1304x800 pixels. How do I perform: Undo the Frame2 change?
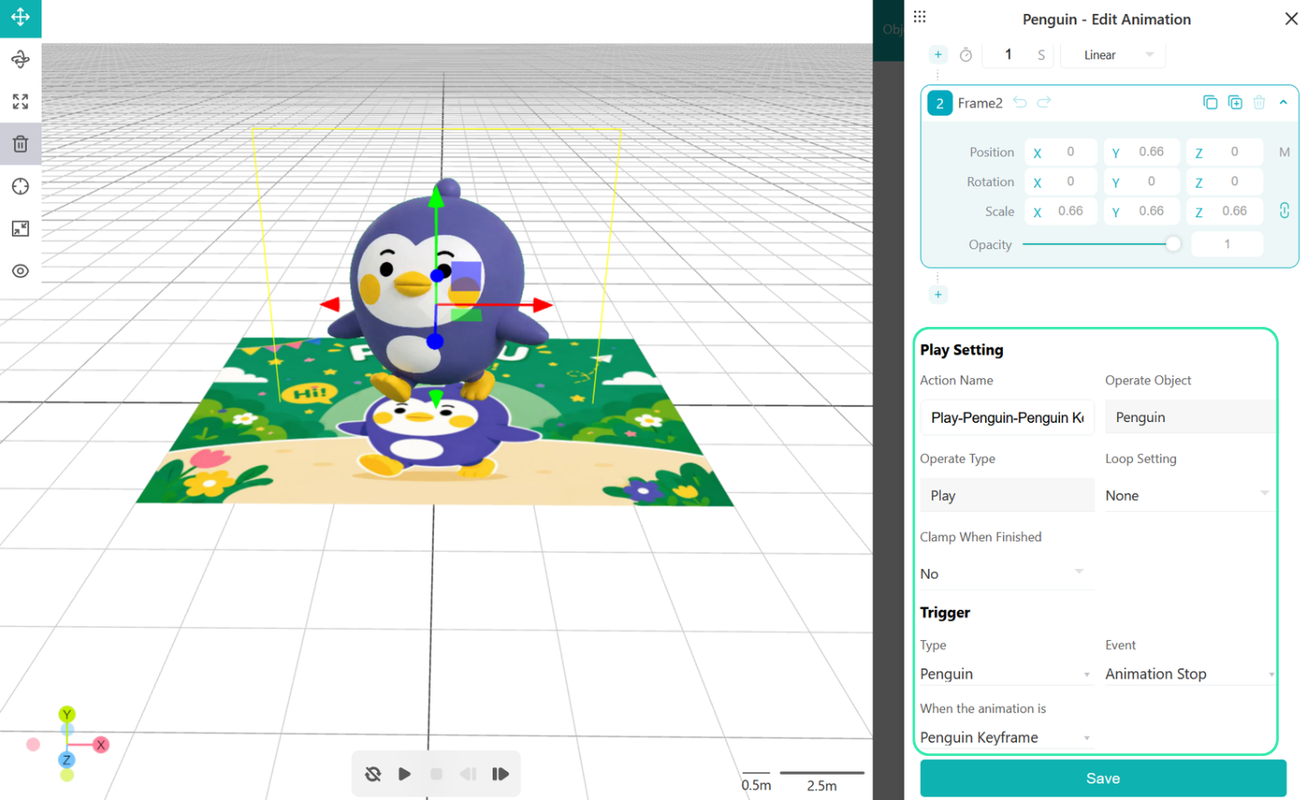[x=1020, y=102]
